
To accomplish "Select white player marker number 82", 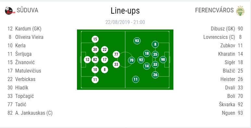I will coord(95,60).
